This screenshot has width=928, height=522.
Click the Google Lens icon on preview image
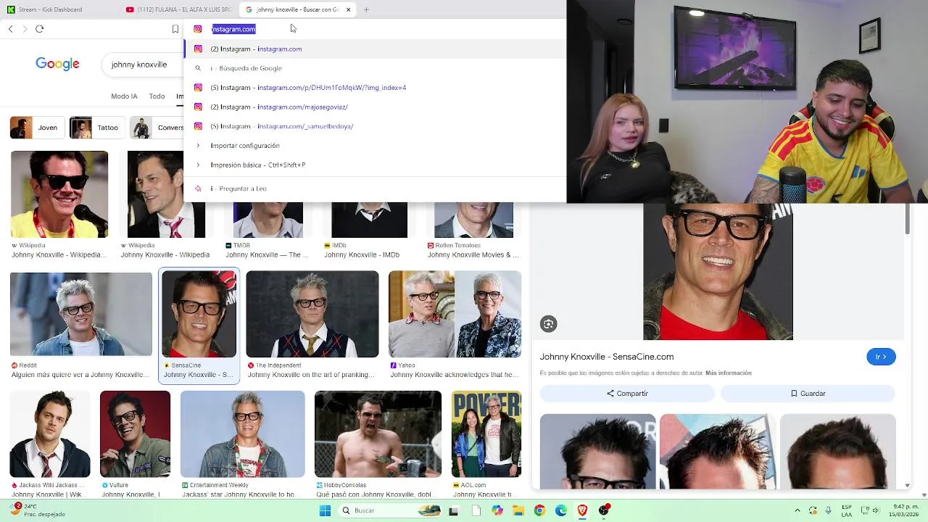[548, 324]
